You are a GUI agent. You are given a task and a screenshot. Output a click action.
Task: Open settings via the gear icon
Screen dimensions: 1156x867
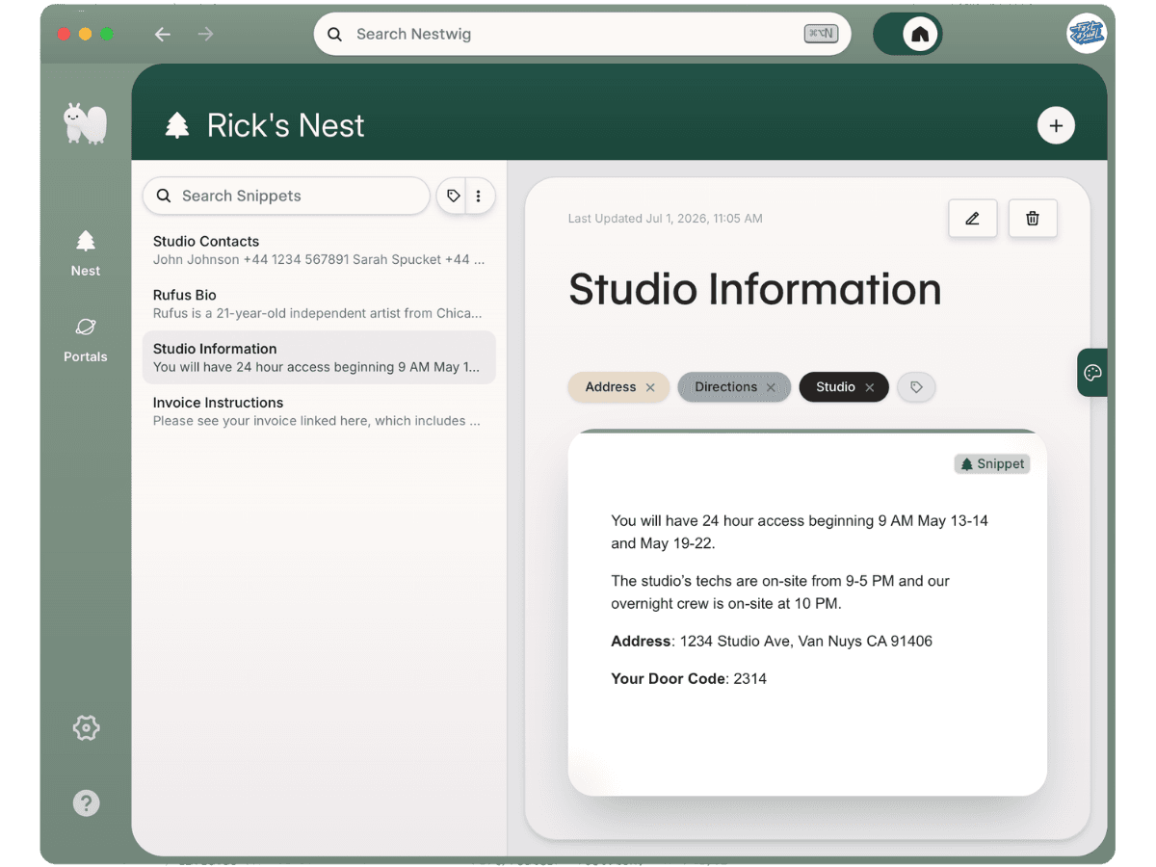coord(86,728)
